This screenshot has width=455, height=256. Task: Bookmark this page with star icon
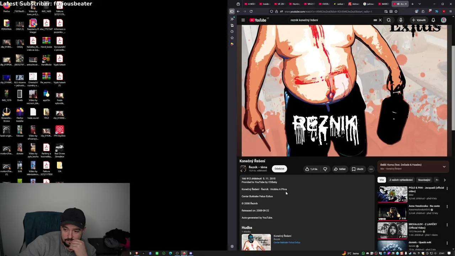(396, 11)
